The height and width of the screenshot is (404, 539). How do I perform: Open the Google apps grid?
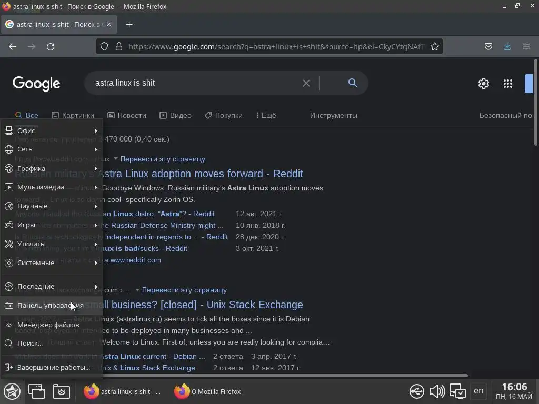tap(508, 84)
